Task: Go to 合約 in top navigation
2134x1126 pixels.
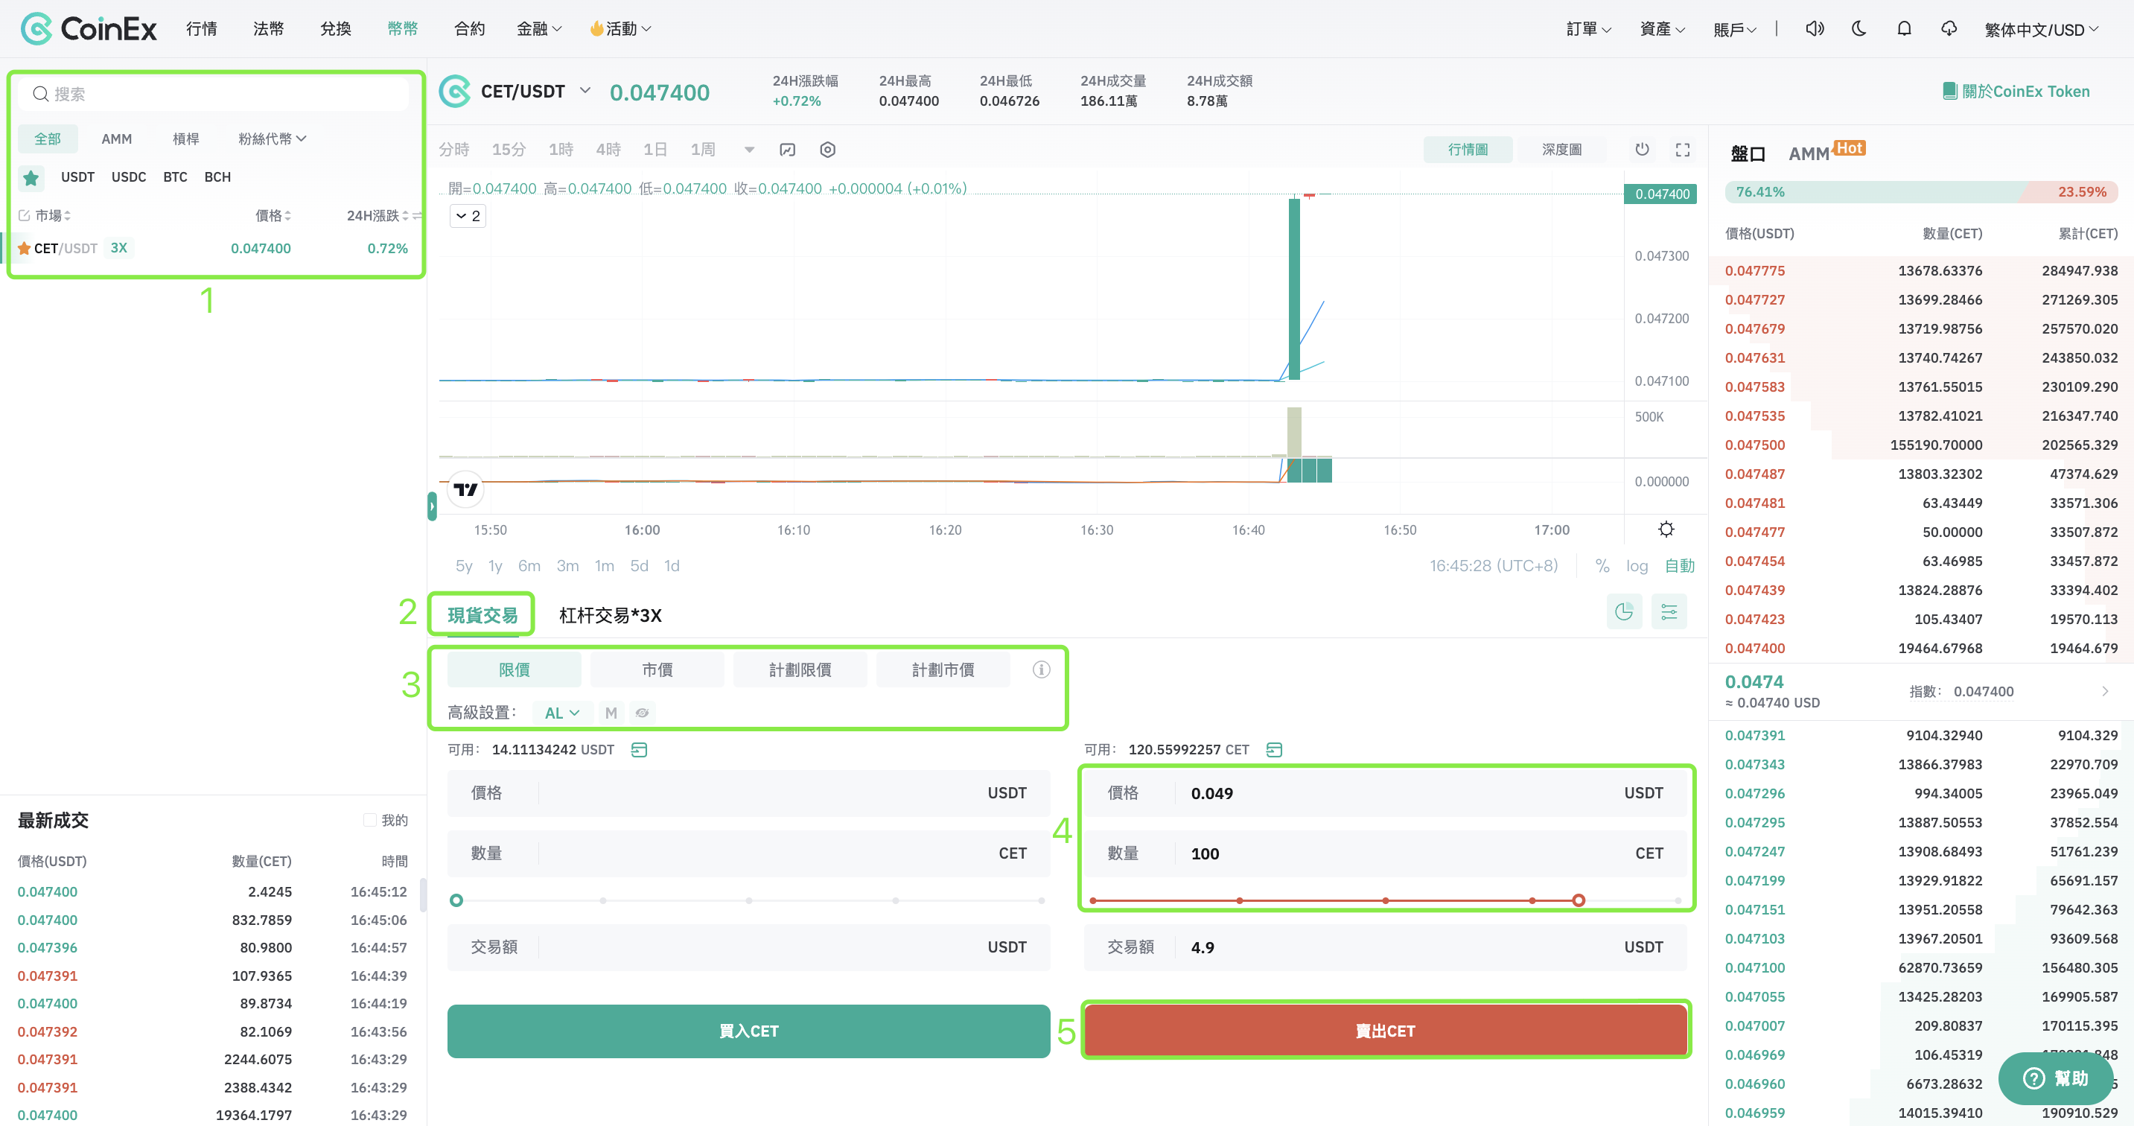Action: point(469,29)
